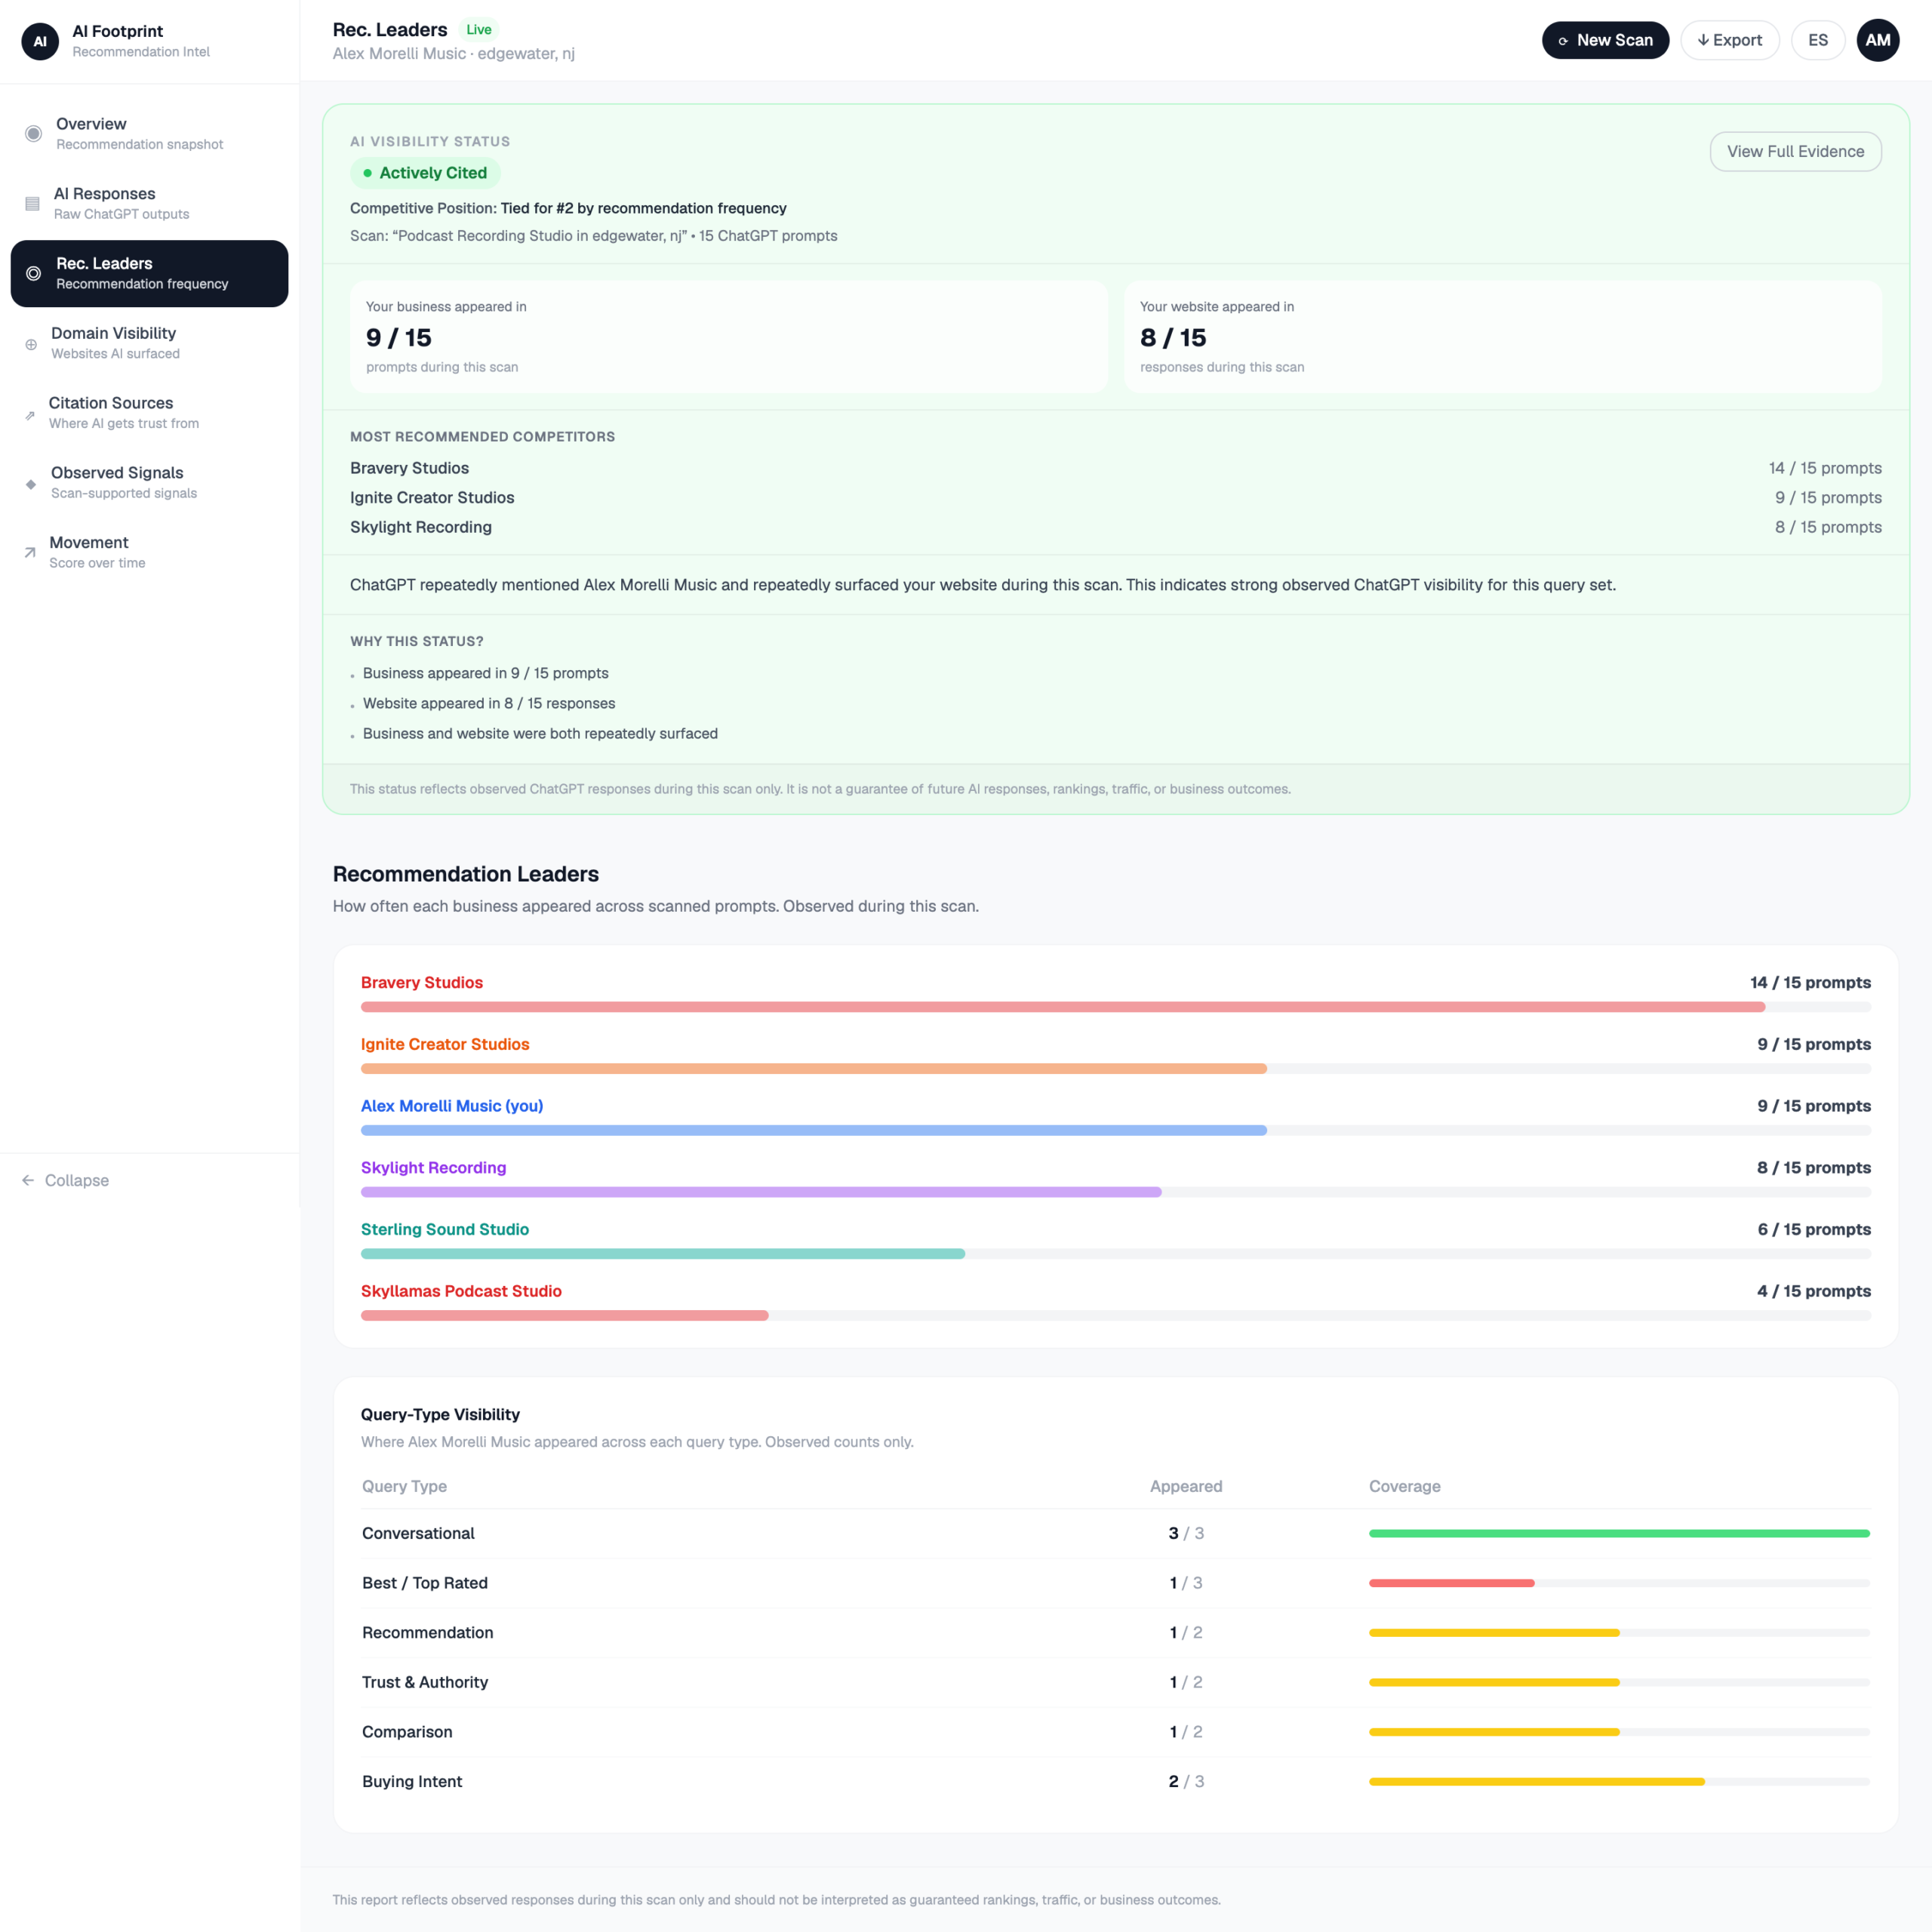Open Movement score over time
Viewport: 1932px width, 1932px height.
coord(149,552)
